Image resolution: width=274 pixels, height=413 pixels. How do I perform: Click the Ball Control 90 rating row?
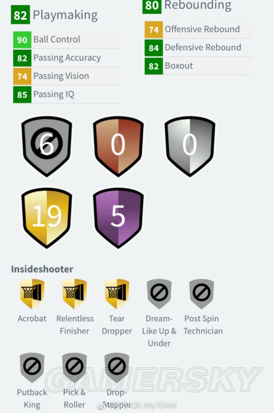67,40
